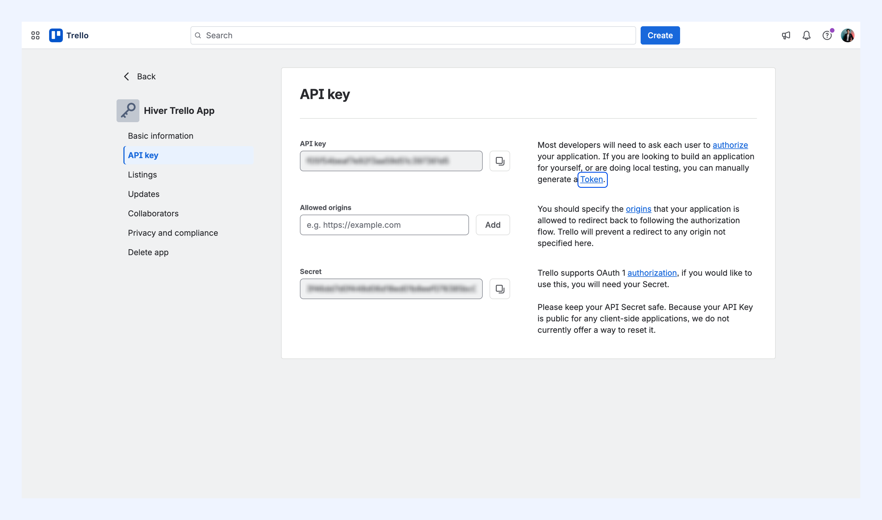Open the help question mark icon
This screenshot has height=520, width=882.
coord(827,35)
